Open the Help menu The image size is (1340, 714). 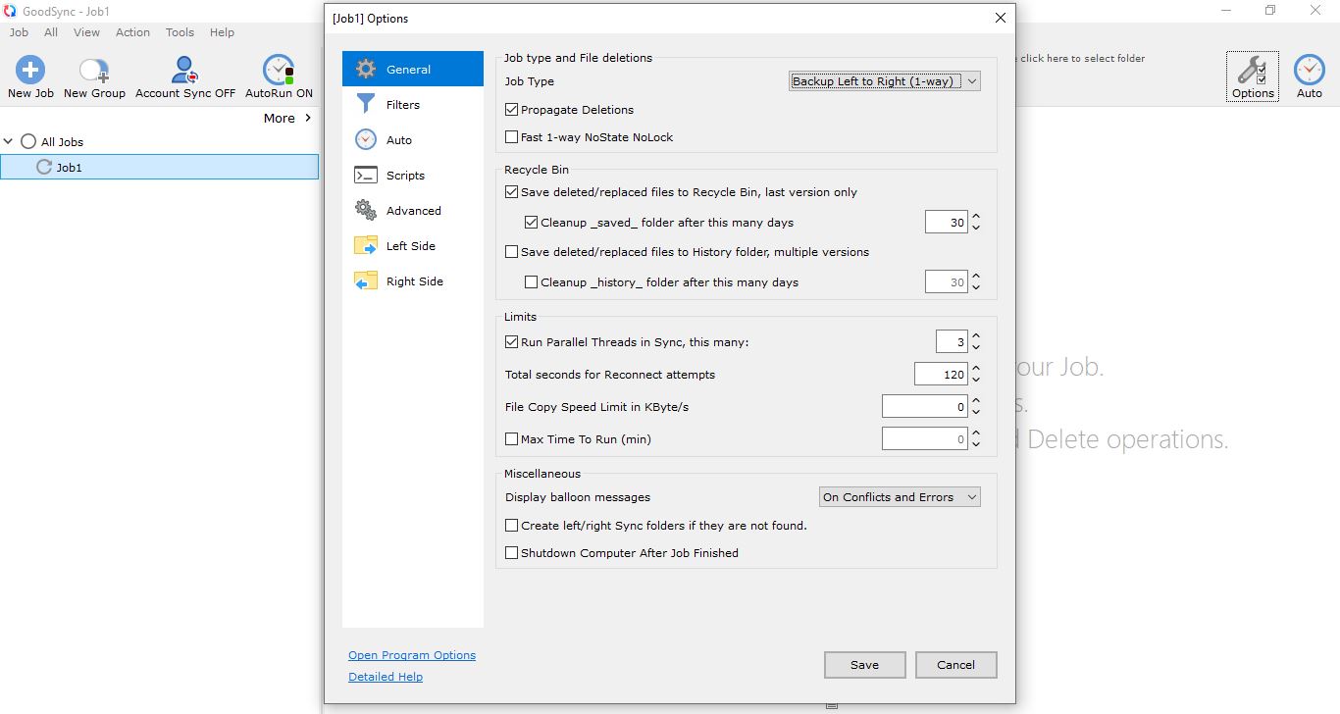[x=222, y=32]
